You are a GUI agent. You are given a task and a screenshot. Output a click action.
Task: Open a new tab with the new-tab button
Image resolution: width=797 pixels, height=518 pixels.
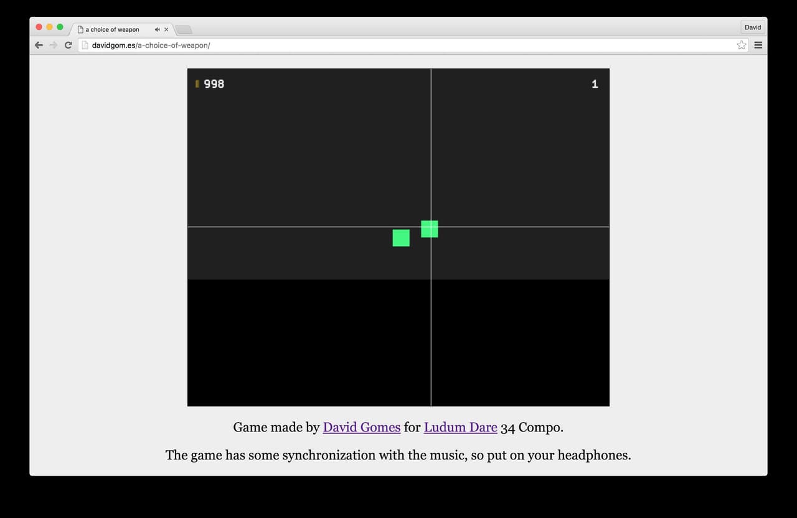click(184, 29)
